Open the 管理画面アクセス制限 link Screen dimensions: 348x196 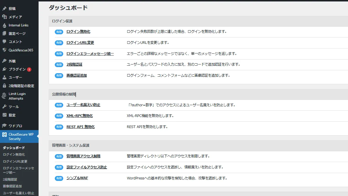click(x=84, y=156)
